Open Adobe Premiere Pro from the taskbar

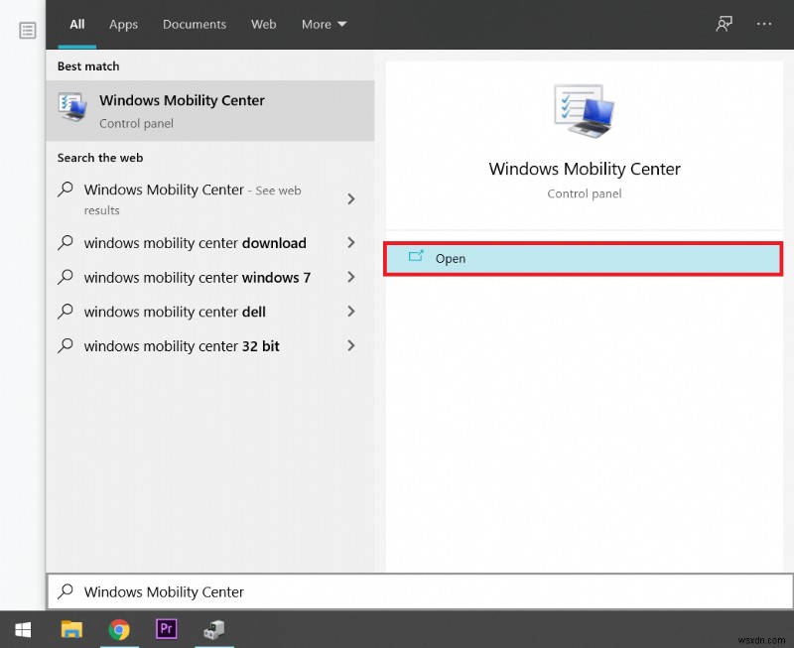point(166,629)
